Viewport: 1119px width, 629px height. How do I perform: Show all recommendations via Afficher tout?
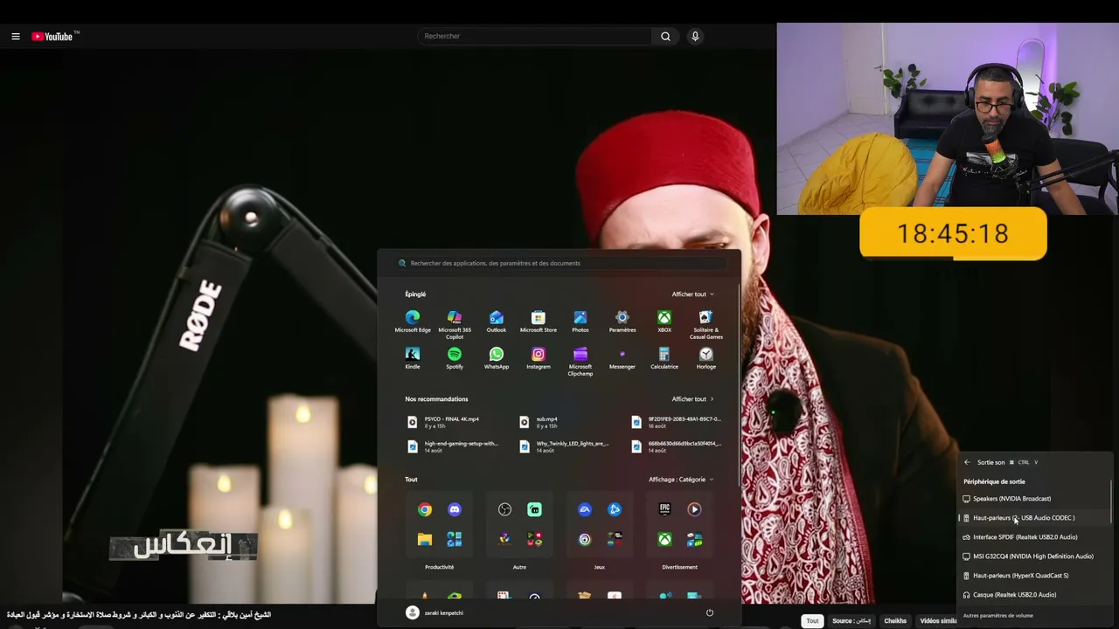click(692, 399)
